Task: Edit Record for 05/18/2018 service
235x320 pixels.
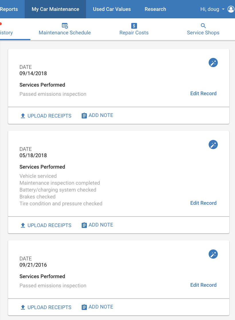Action: [203, 203]
